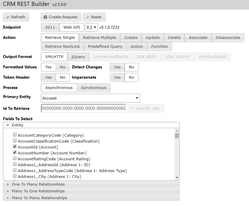This screenshot has height=206, width=249.
Task: Enable Formatted Values with Yes
Action: 48,67
